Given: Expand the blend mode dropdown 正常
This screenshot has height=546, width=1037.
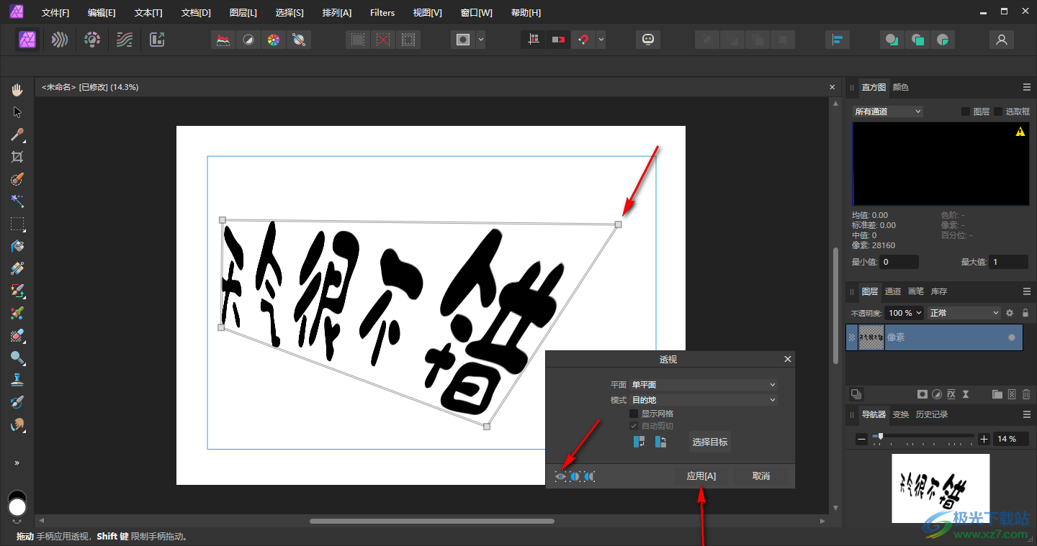Looking at the screenshot, I should coord(964,313).
